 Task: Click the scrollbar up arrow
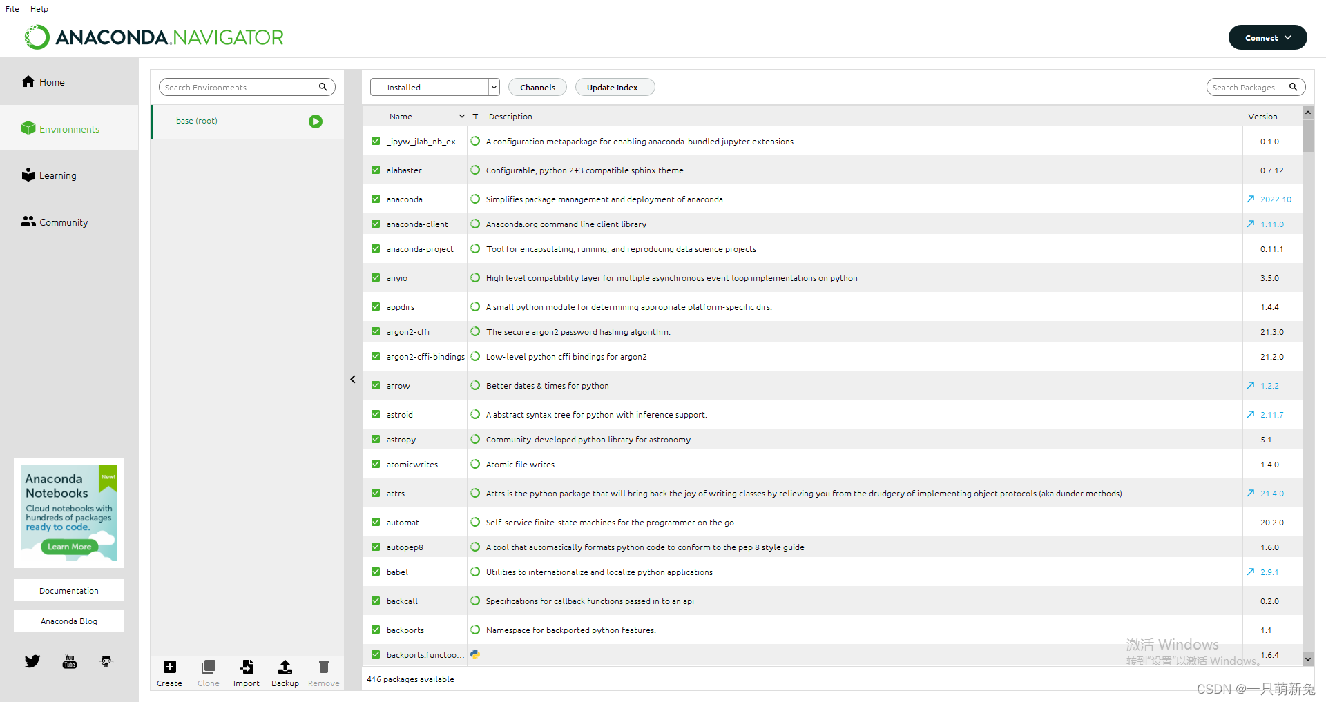(1307, 112)
